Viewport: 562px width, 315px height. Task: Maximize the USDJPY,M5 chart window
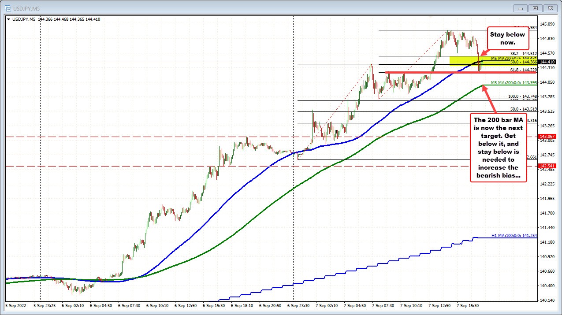536,8
